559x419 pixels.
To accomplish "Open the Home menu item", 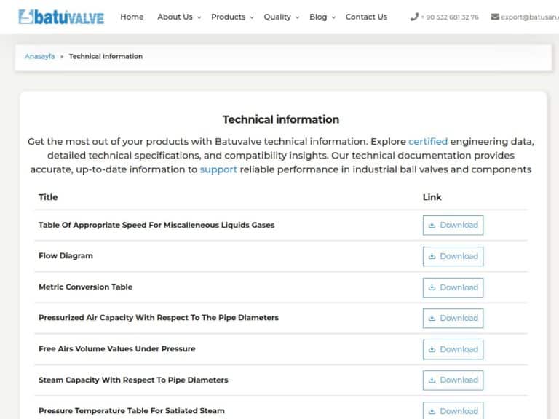I will point(132,17).
